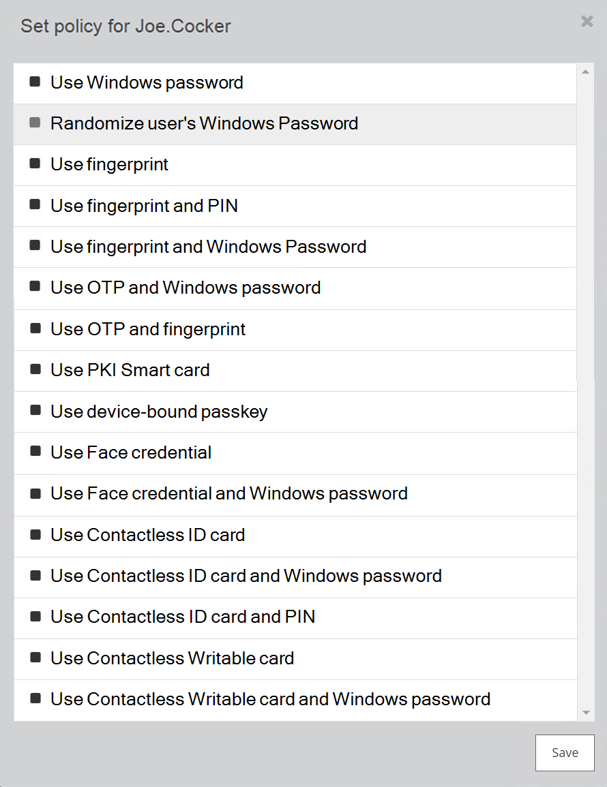This screenshot has height=787, width=607.
Task: Choose Use Face credential and Windows password
Action: tap(229, 493)
